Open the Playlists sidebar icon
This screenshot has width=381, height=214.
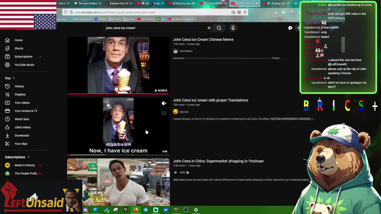(7, 95)
